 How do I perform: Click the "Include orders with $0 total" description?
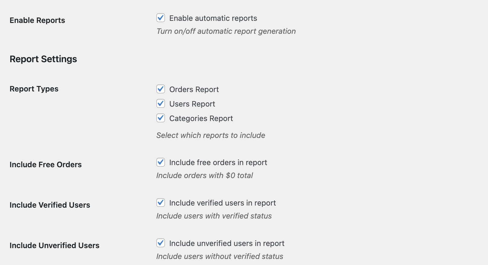[204, 175]
